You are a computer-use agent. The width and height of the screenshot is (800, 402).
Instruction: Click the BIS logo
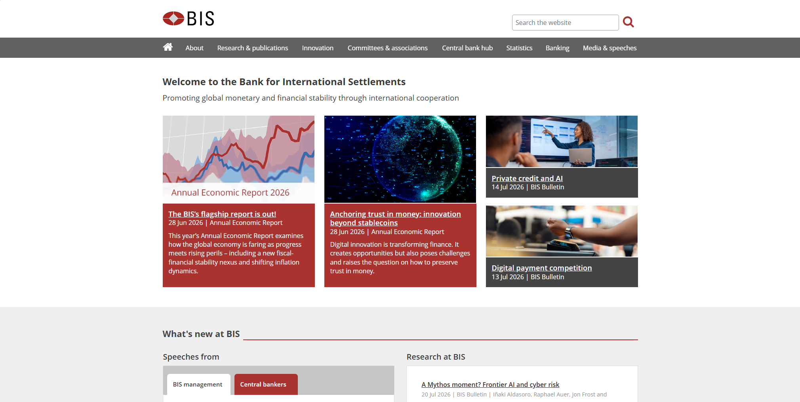(189, 19)
